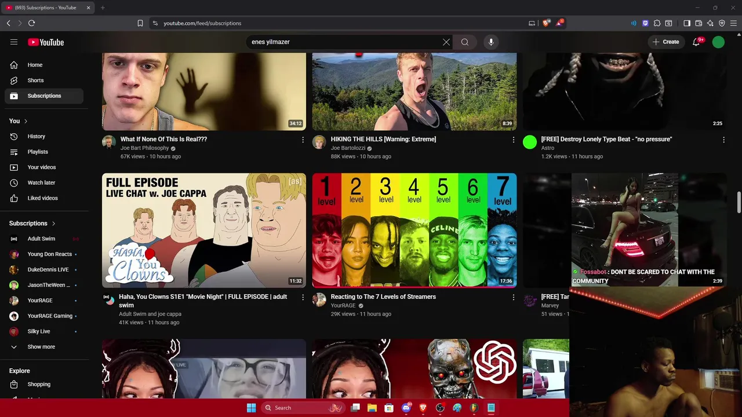The height and width of the screenshot is (417, 742).
Task: Open the Brave VPN shield icon
Action: [x=722, y=23]
